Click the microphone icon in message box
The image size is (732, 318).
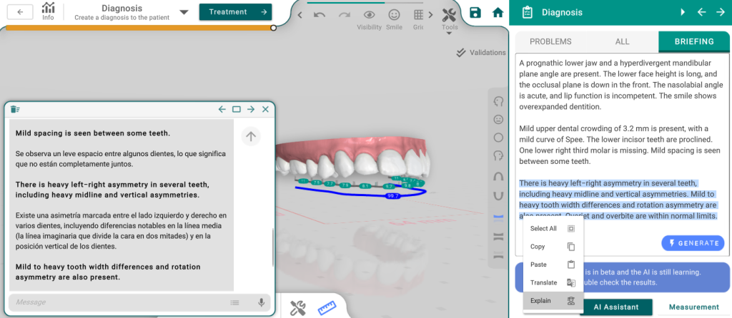coord(262,302)
